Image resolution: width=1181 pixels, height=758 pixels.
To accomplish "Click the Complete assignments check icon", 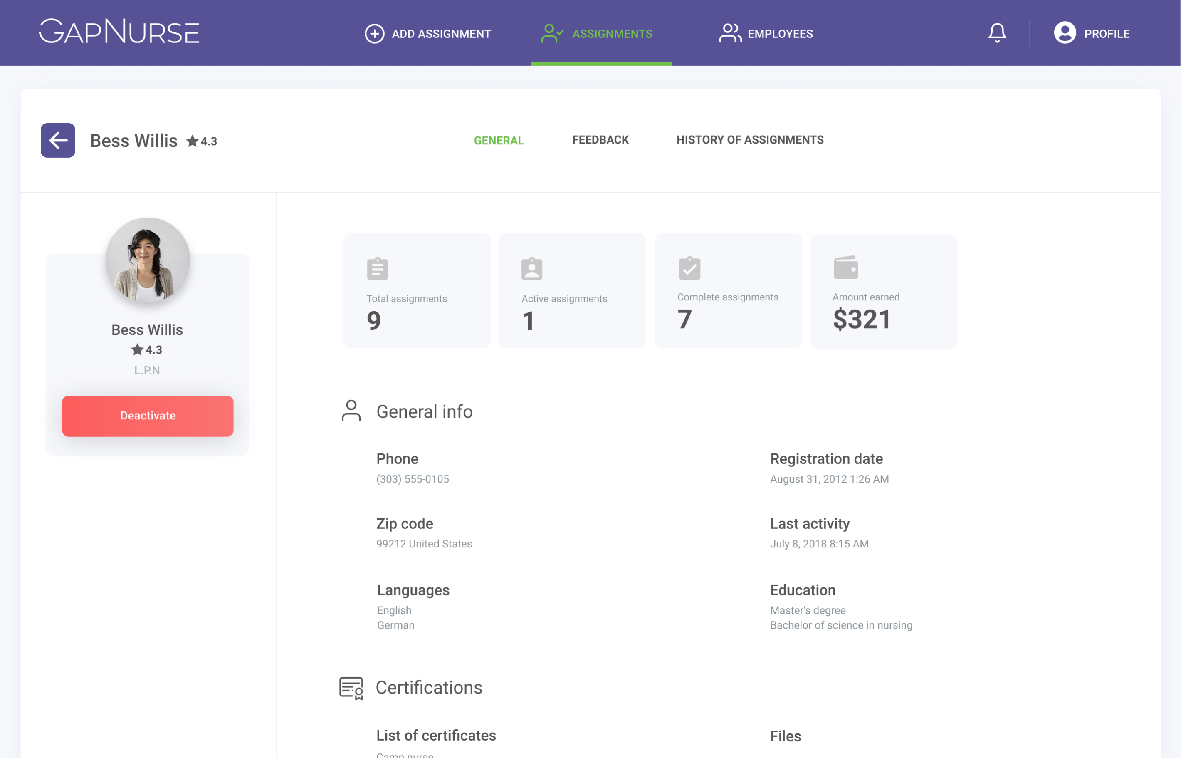I will pyautogui.click(x=689, y=268).
